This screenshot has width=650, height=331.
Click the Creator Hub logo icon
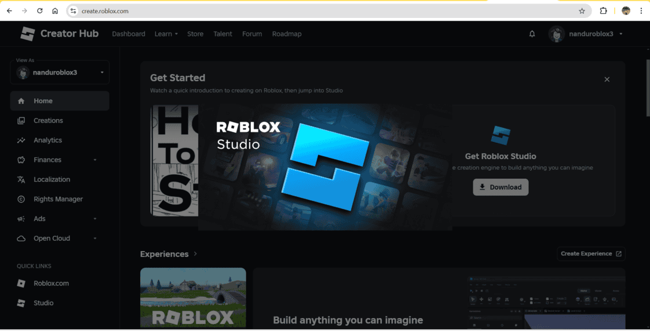click(x=28, y=34)
